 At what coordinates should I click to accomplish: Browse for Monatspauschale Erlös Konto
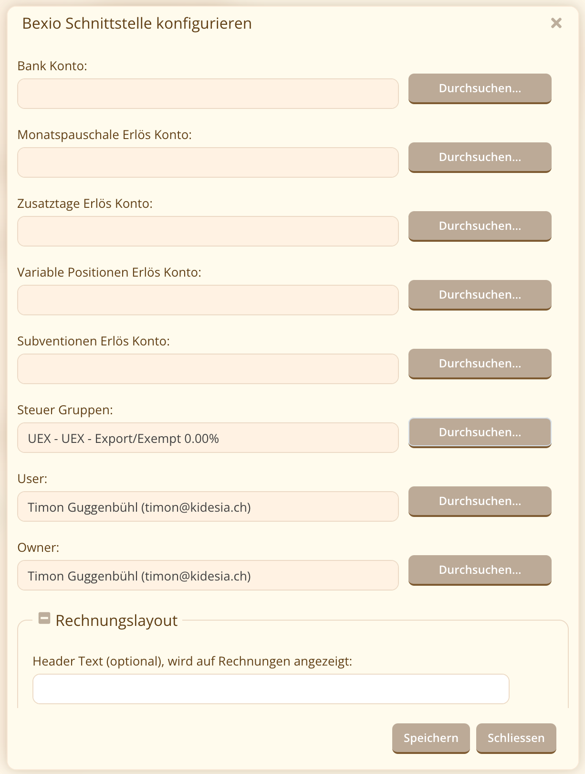point(480,157)
